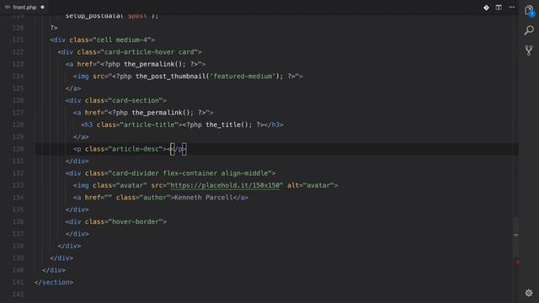539x303 pixels.
Task: Click "article-desc" class value
Action: point(136,149)
